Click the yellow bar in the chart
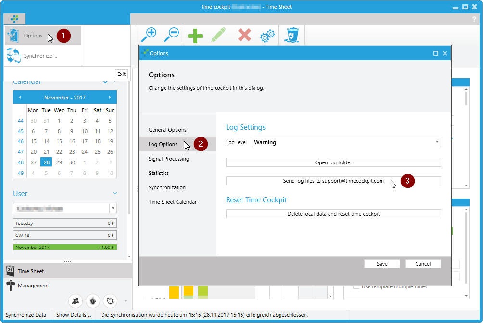Screen dimensions: 483x323 (174, 292)
